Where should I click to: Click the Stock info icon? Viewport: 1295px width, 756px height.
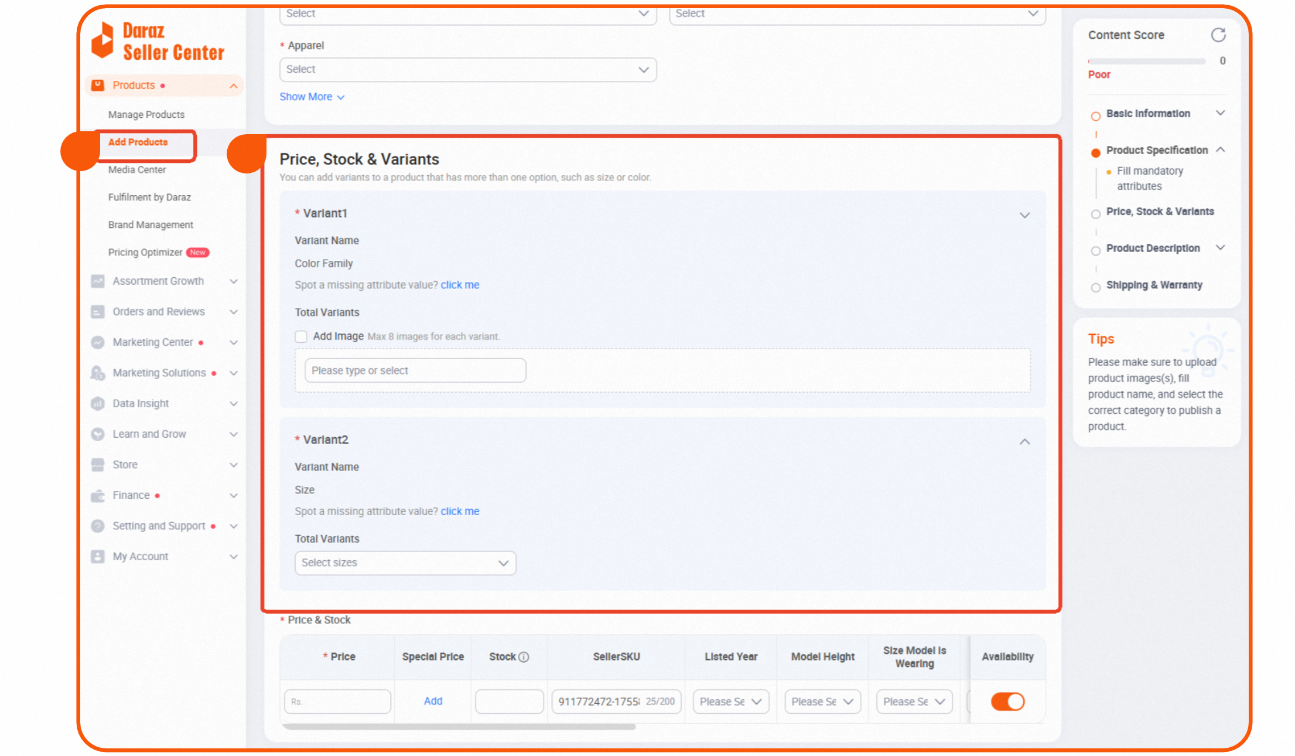[524, 657]
